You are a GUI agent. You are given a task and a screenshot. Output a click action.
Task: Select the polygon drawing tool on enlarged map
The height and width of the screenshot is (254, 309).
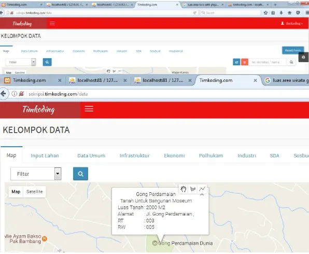pyautogui.click(x=193, y=189)
